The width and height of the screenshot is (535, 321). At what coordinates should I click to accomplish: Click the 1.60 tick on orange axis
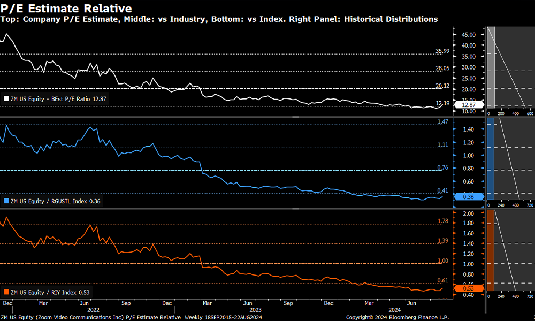[x=469, y=233]
